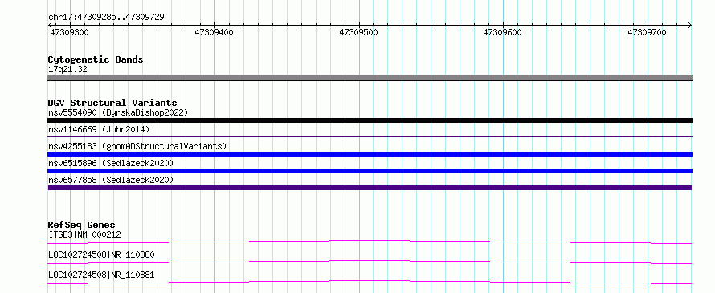Open the LOC102724508|NR_110880 gene label
This screenshot has height=293, width=715.
point(101,254)
